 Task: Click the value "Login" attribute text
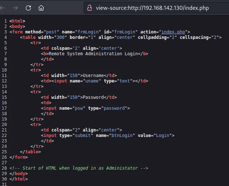tap(163, 136)
